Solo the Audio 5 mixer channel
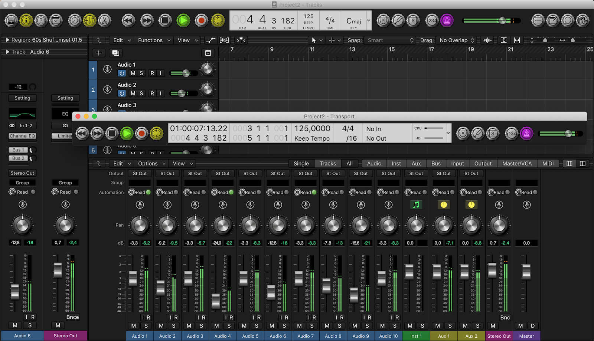The image size is (594, 341). [x=257, y=326]
